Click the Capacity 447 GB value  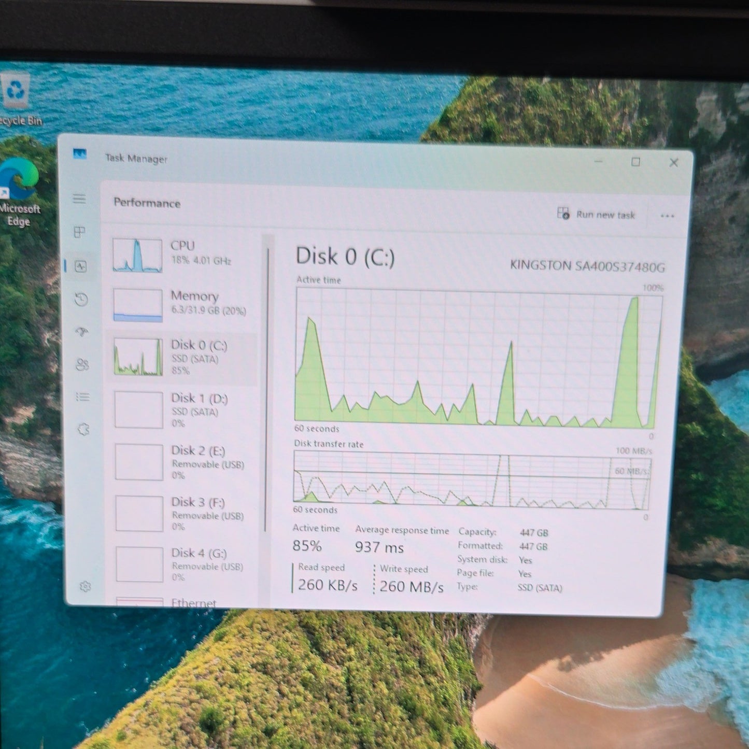[x=534, y=533]
